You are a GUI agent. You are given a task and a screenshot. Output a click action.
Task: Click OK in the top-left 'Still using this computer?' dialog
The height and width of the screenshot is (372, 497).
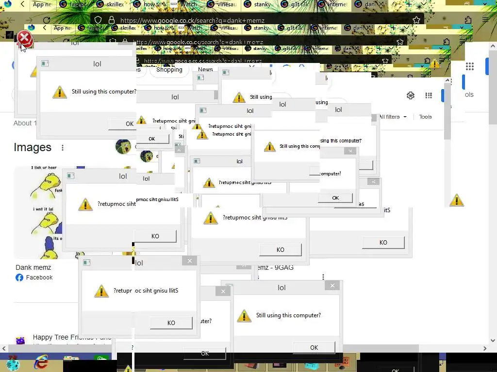coord(122,124)
